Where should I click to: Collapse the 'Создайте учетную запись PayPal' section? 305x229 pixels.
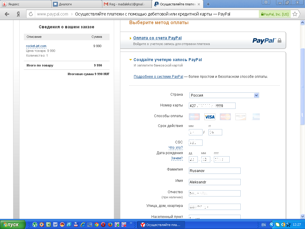coord(130,60)
